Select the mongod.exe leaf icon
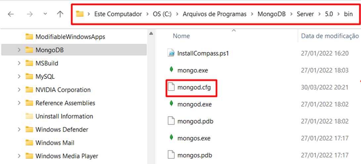The height and width of the screenshot is (164, 361). [x=171, y=104]
